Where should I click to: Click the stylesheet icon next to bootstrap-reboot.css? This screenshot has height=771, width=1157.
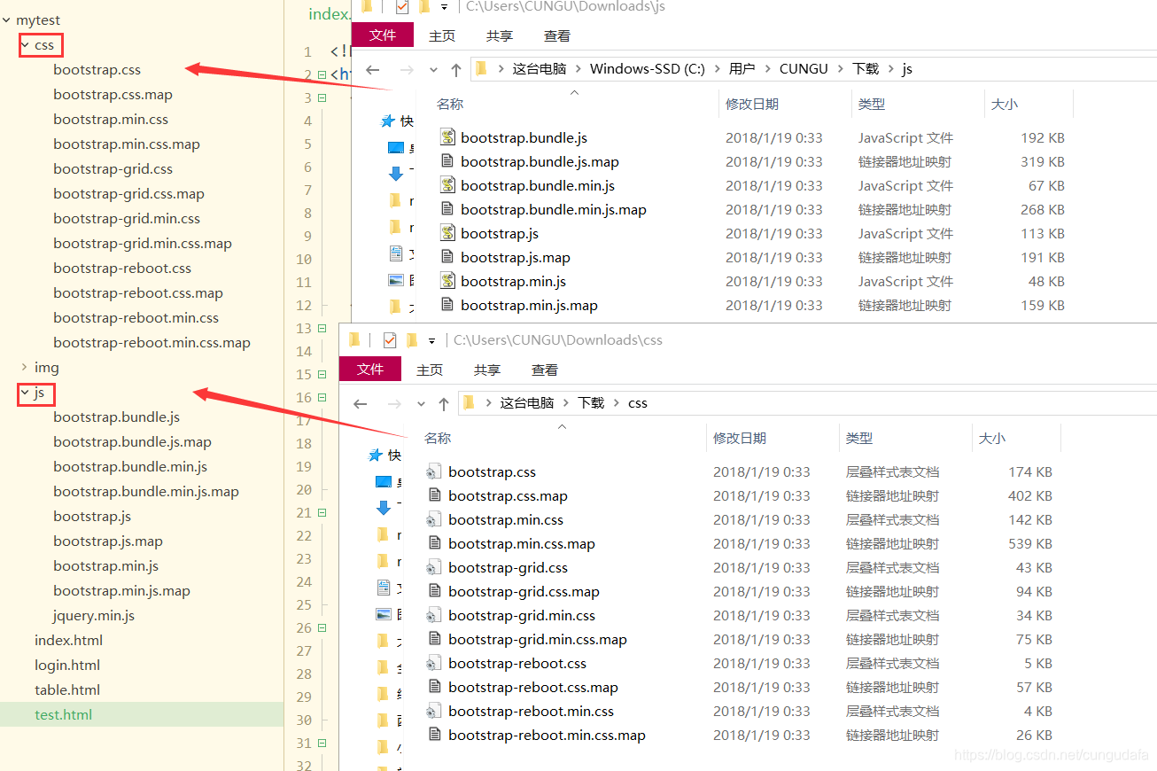pyautogui.click(x=434, y=663)
